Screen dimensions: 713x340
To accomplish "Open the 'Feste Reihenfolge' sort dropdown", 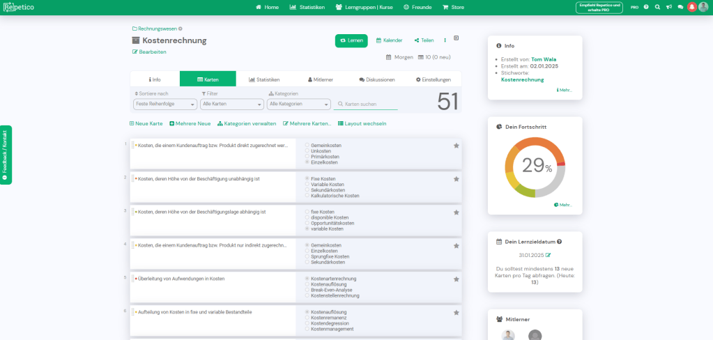I will [x=164, y=104].
